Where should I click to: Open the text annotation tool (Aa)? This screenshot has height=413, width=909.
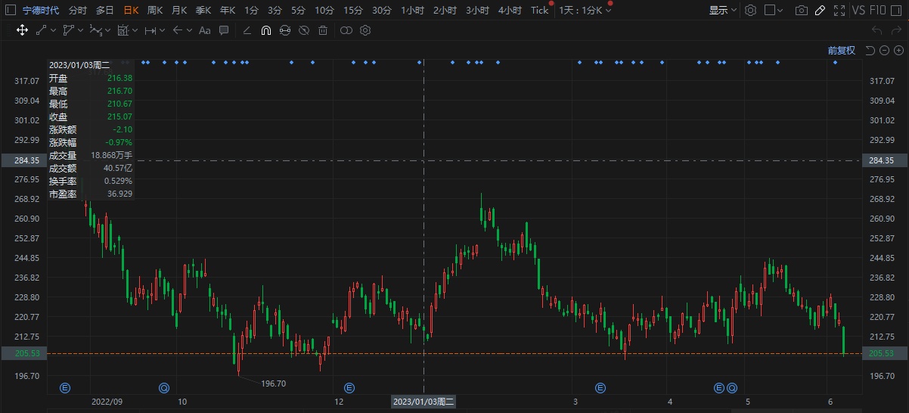[204, 30]
